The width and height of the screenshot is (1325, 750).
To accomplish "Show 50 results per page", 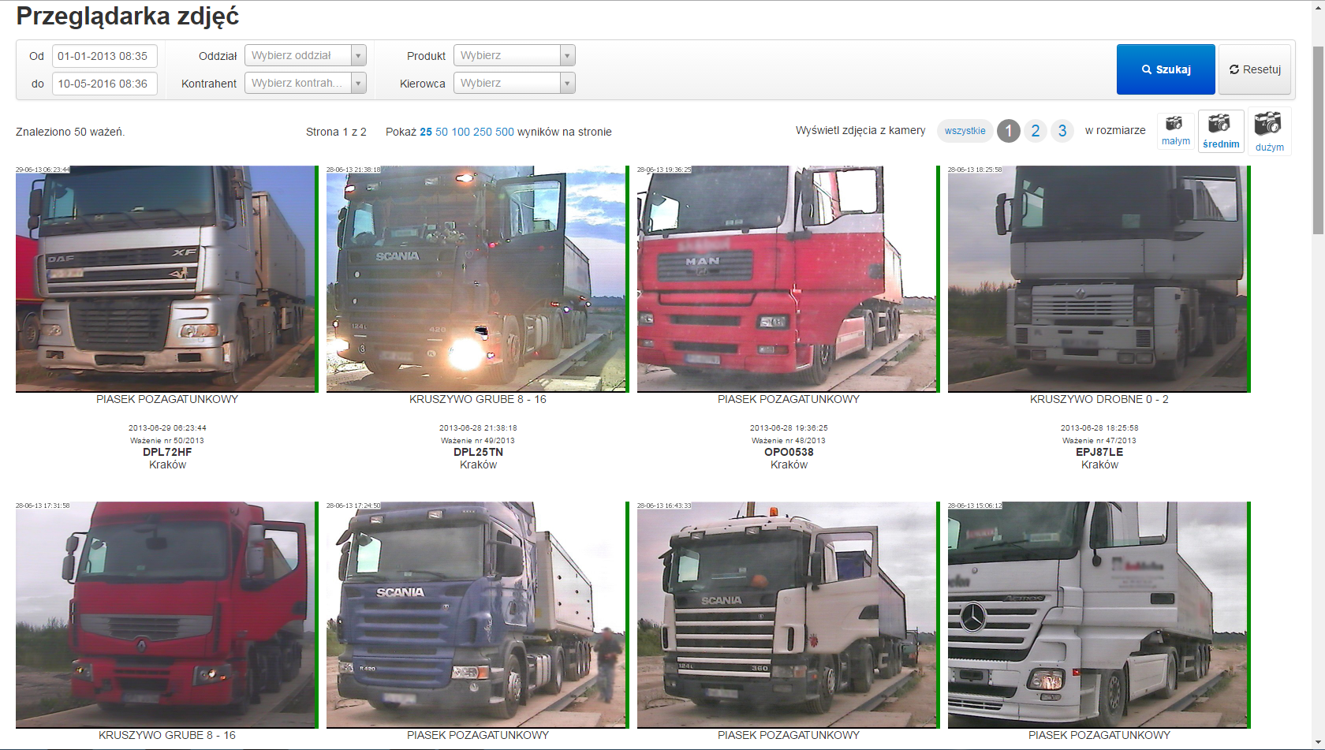I will (x=442, y=132).
